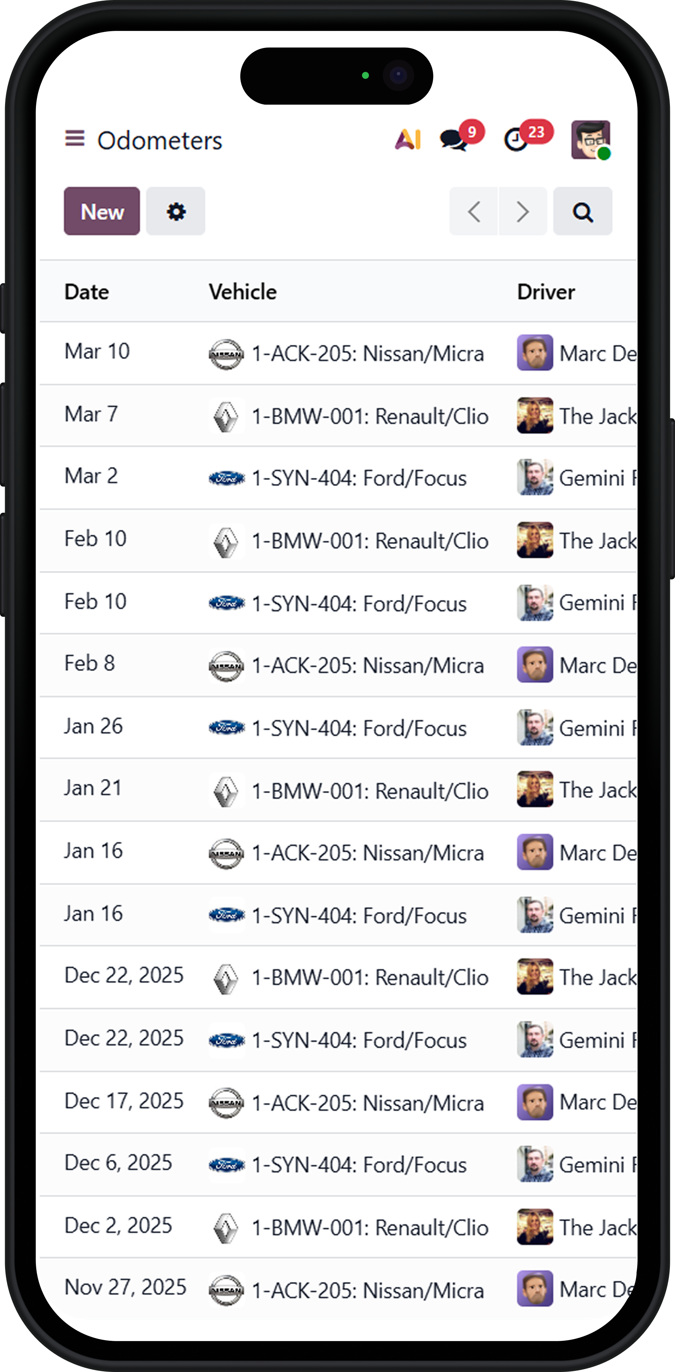This screenshot has width=675, height=1372.
Task: Click The Jack driver avatar in Jan 21 row
Action: [x=535, y=789]
